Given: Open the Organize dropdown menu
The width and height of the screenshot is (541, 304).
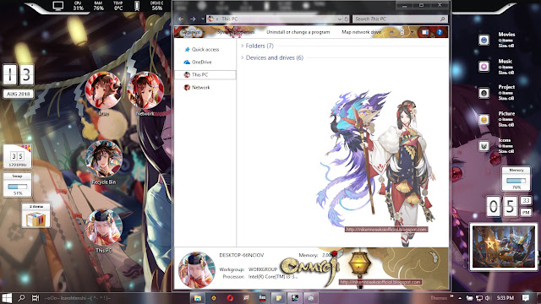Looking at the screenshot, I should point(193,32).
